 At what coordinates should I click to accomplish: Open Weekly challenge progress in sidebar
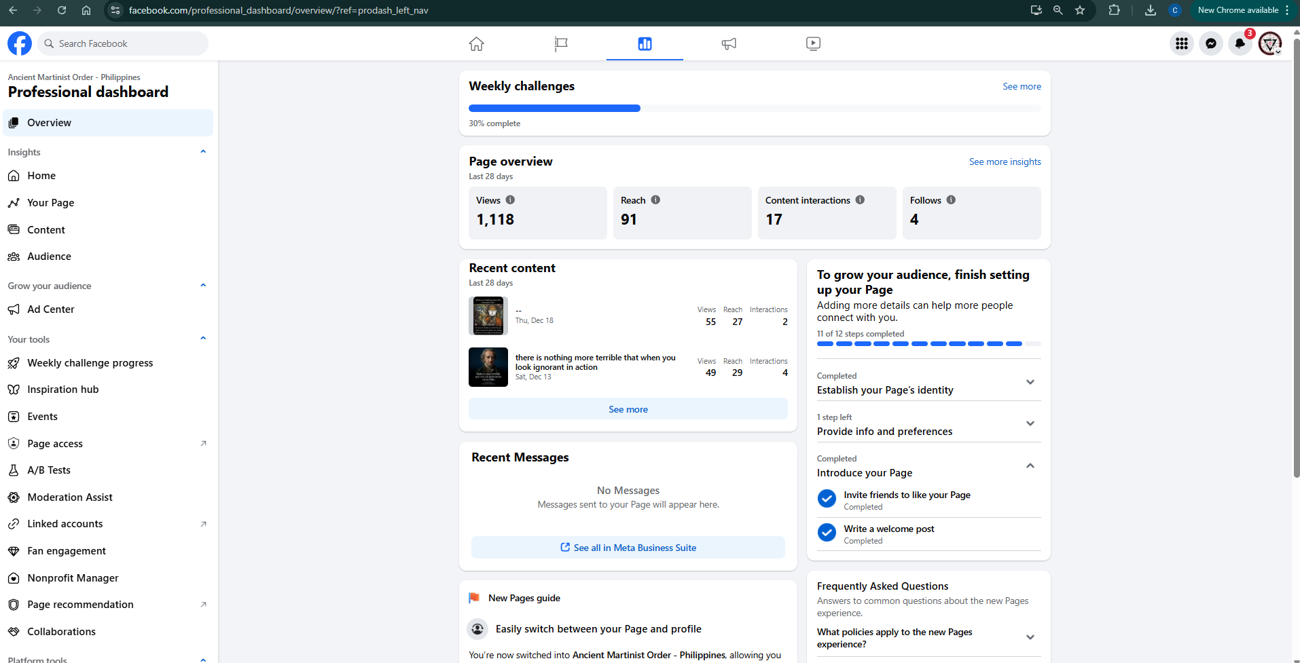90,363
